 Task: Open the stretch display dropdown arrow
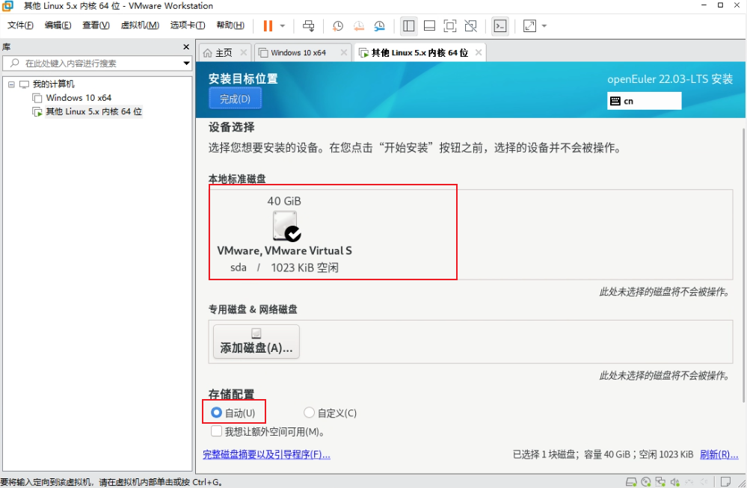[x=544, y=25]
